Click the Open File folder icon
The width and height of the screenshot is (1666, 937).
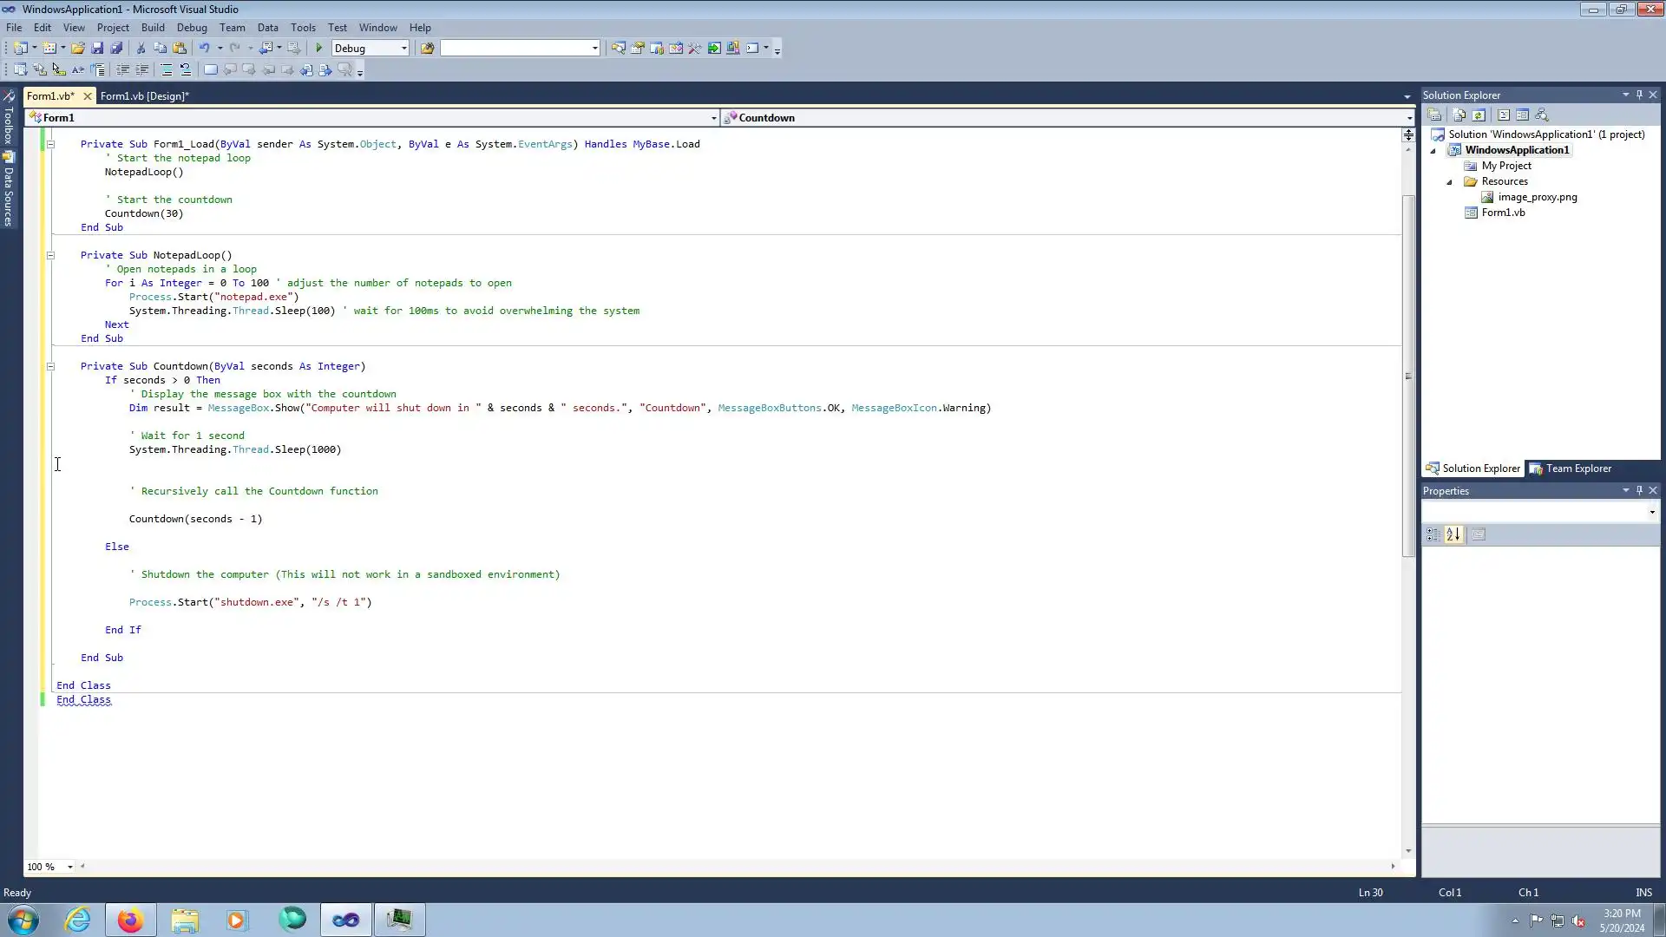[x=78, y=49]
